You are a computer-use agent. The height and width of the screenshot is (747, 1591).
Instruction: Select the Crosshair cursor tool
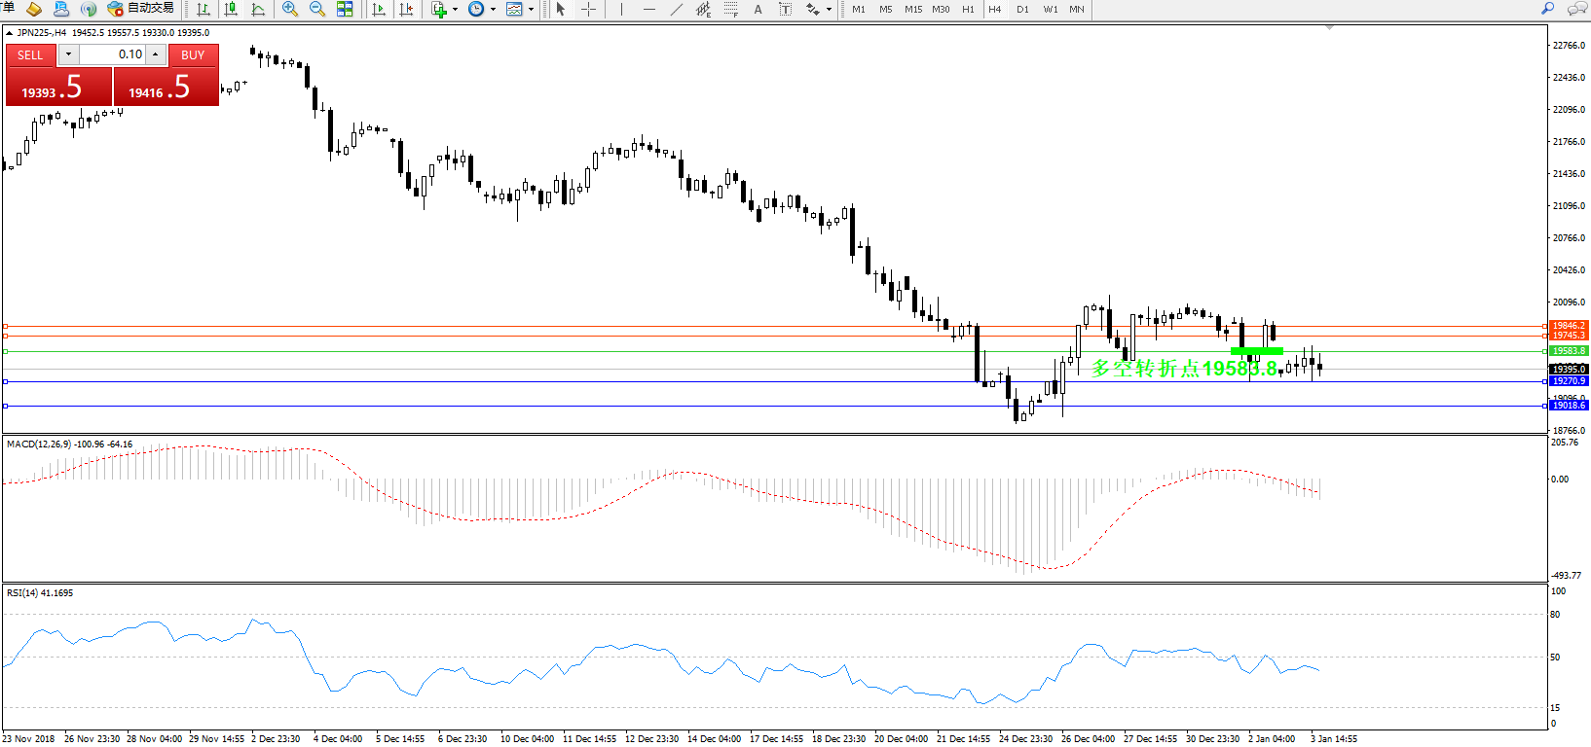tap(589, 9)
